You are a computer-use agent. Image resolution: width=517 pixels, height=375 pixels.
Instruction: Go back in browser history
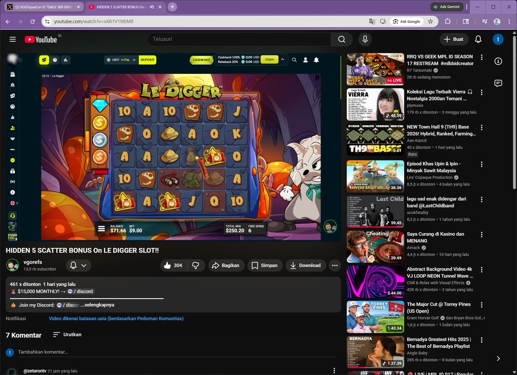click(x=8, y=22)
